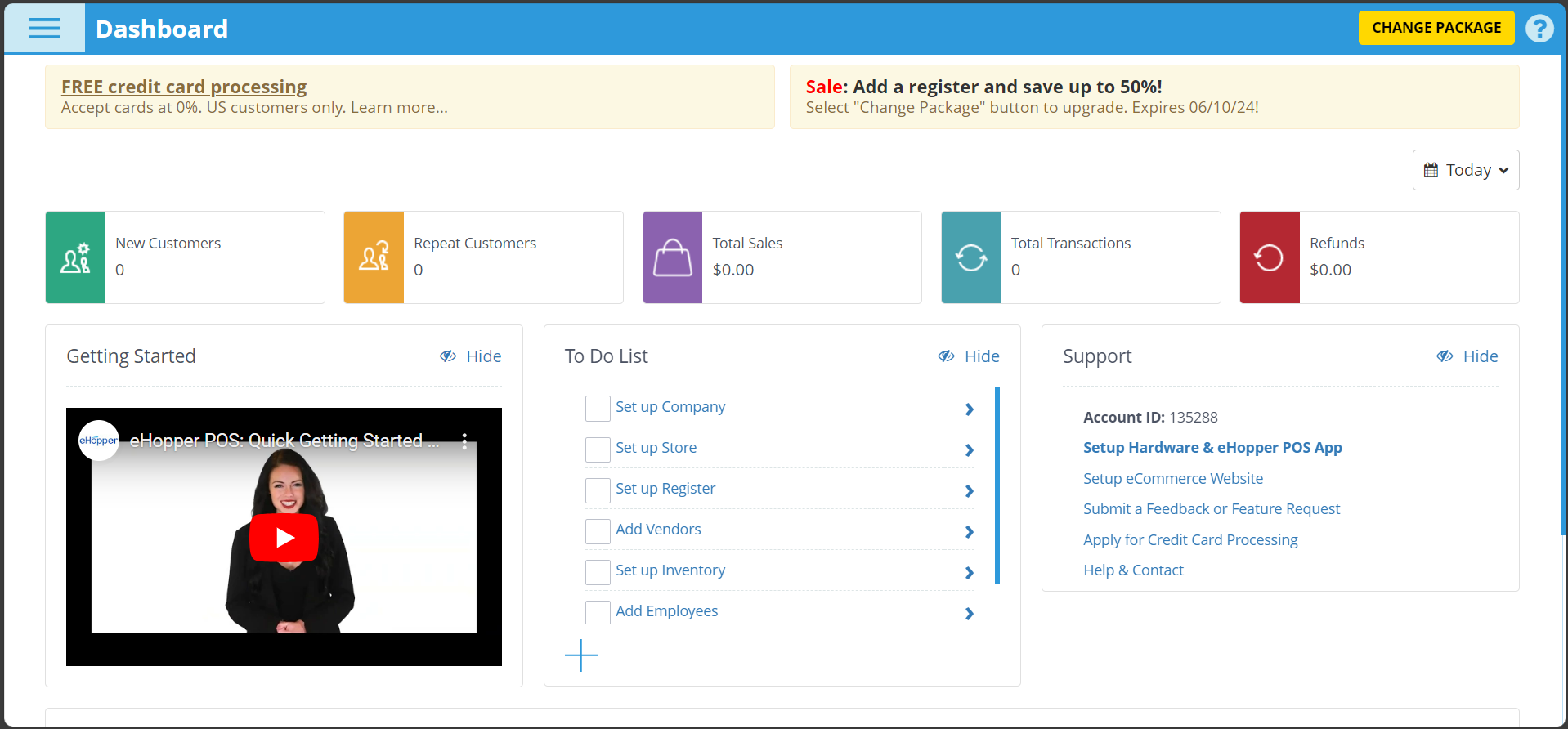Screen dimensions: 1568x729
Task: Hide the Getting Started panel
Action: click(x=471, y=356)
